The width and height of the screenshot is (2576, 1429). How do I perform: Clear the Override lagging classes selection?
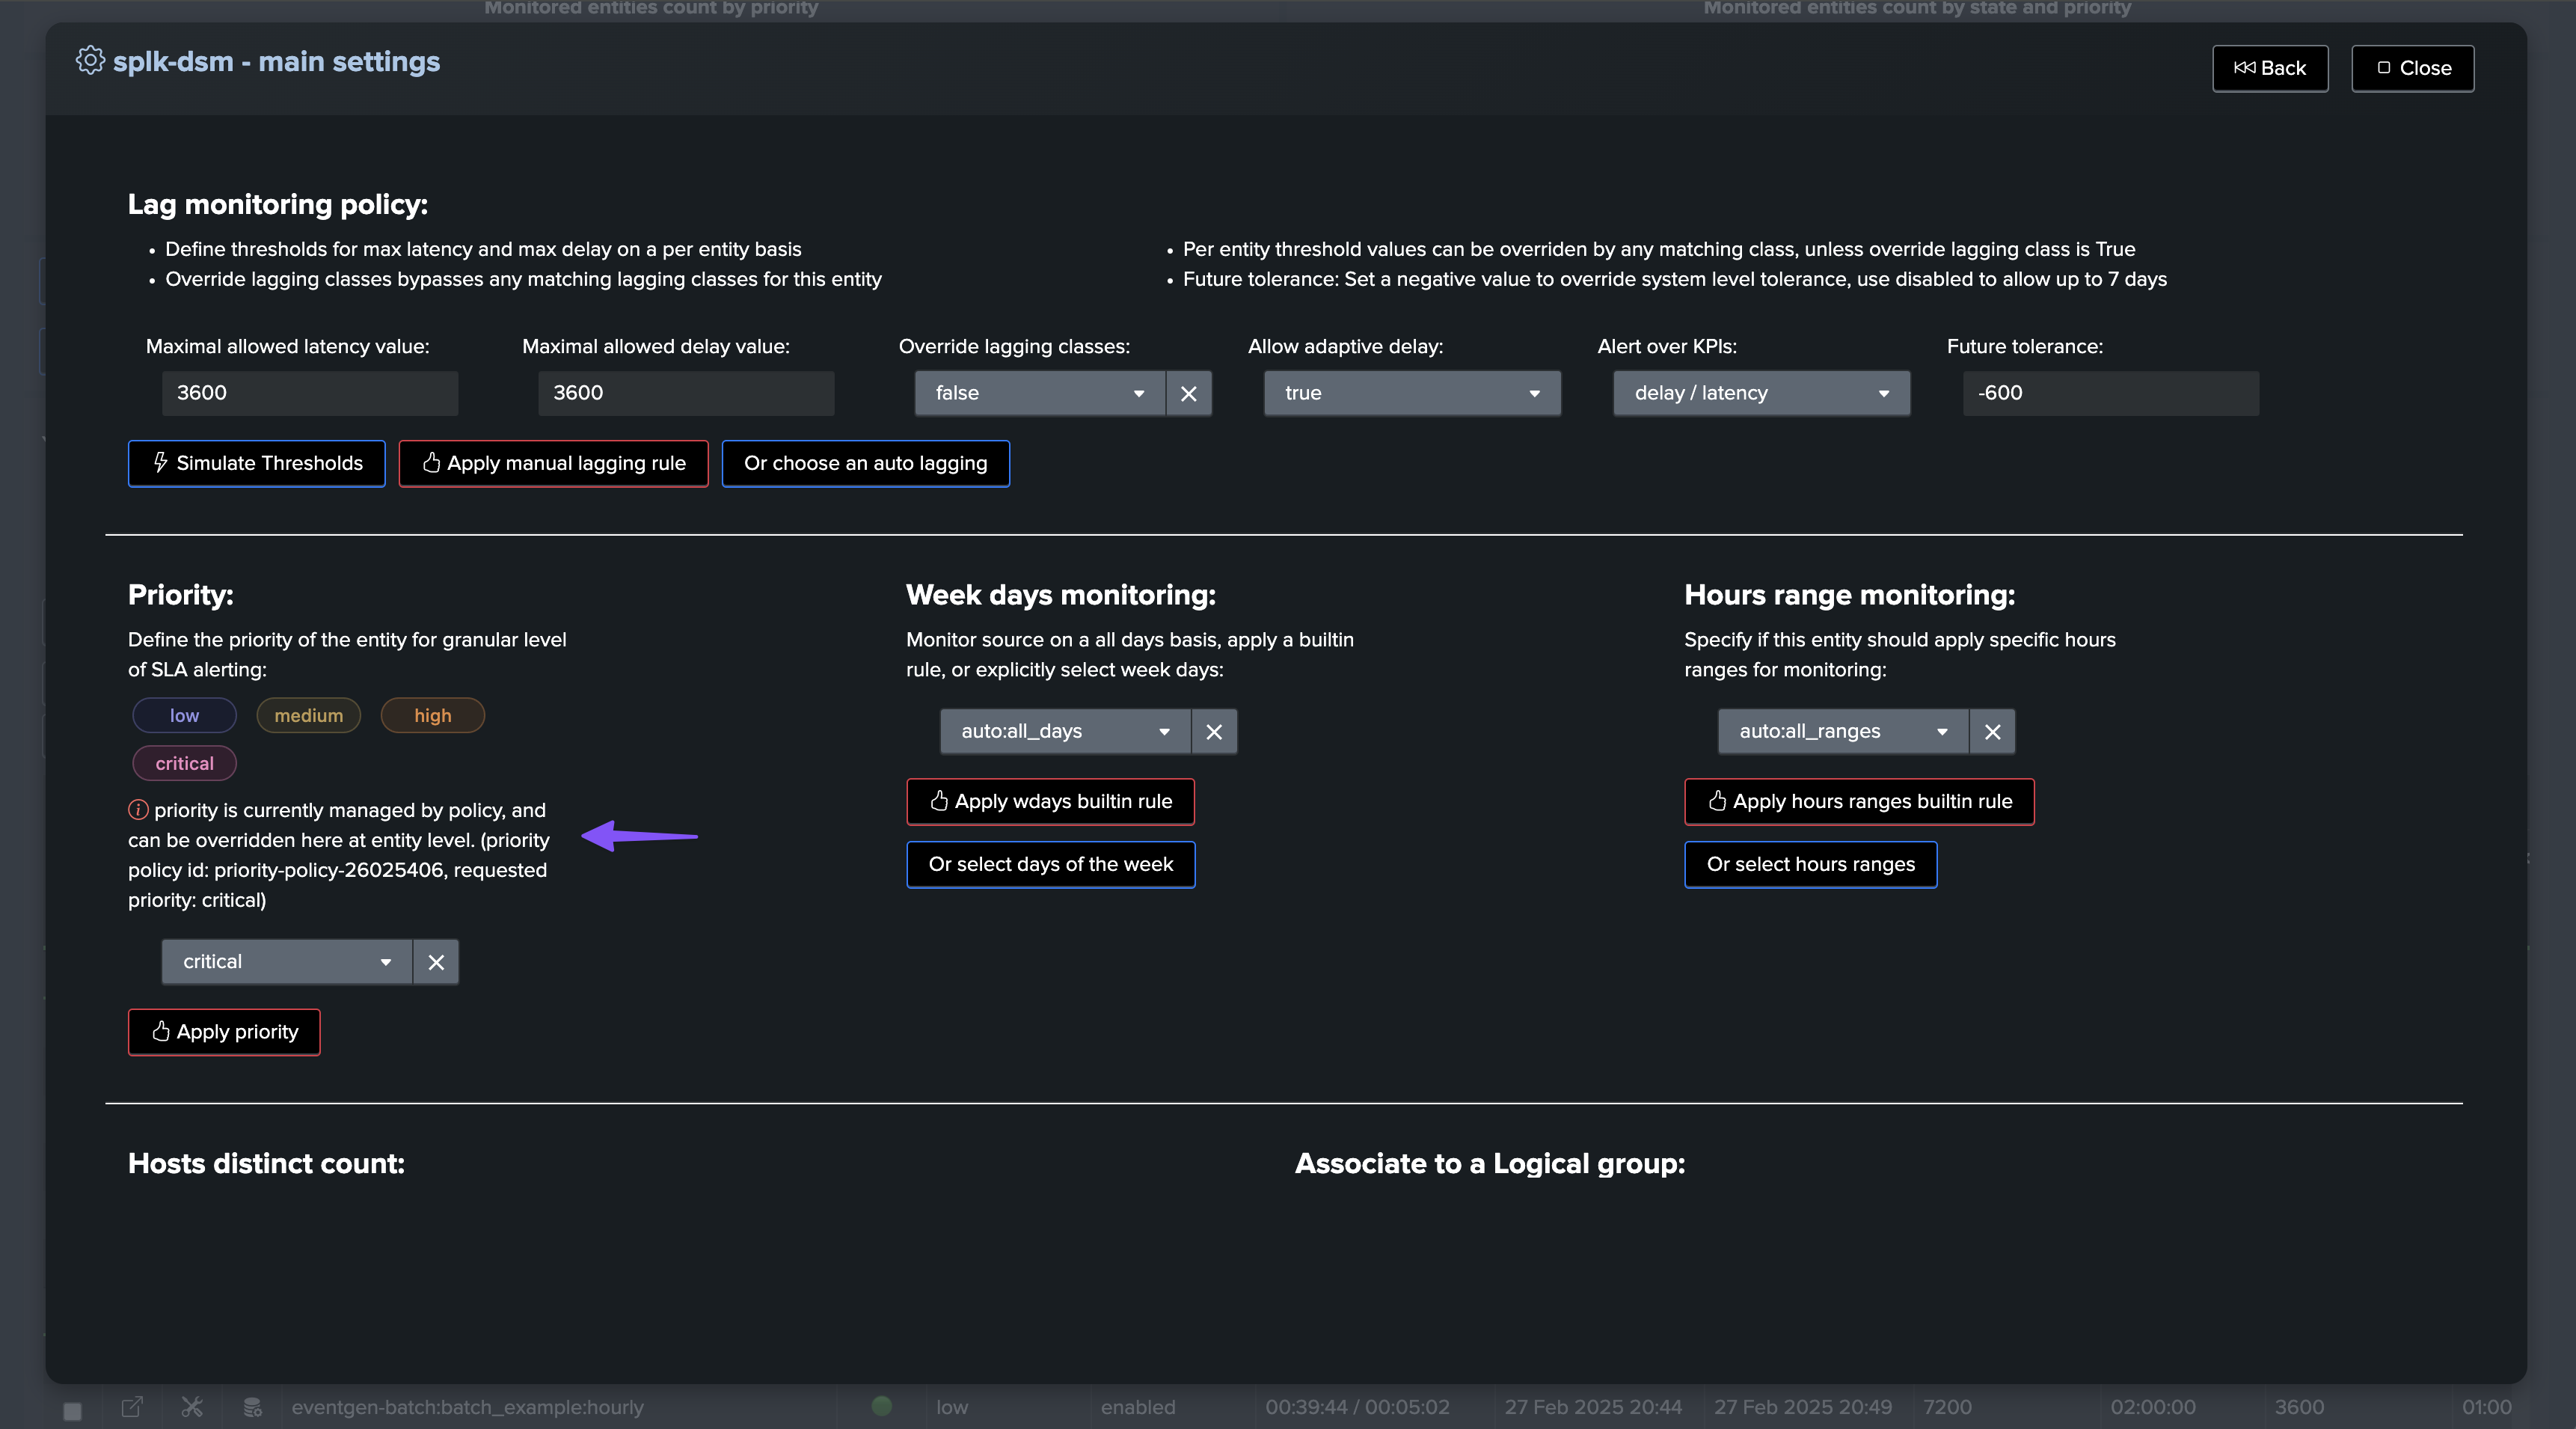[1188, 393]
